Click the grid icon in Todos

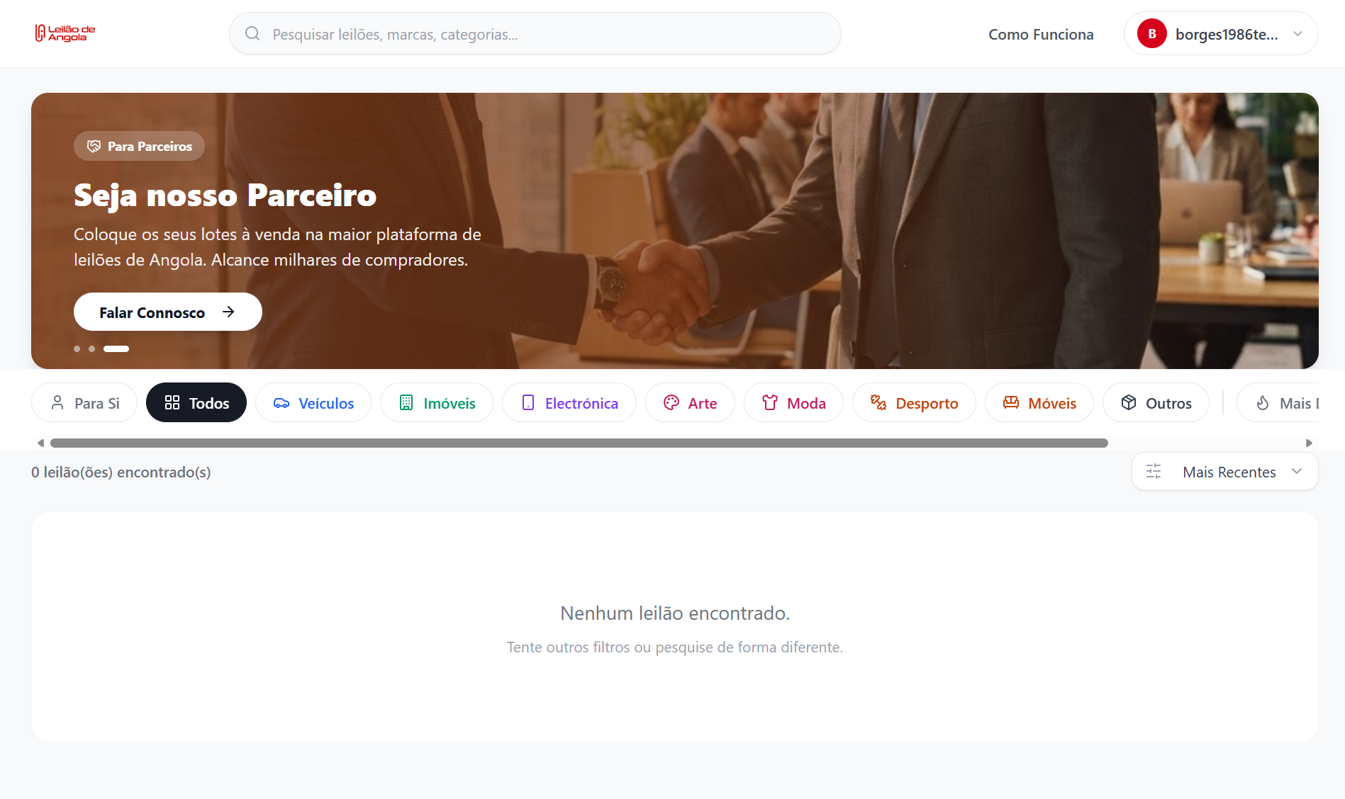coord(172,403)
